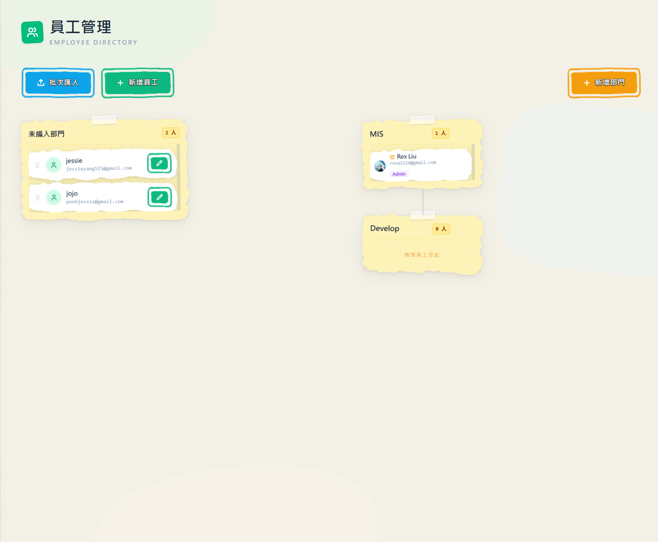Click the upload icon on 批次匯入

[41, 83]
